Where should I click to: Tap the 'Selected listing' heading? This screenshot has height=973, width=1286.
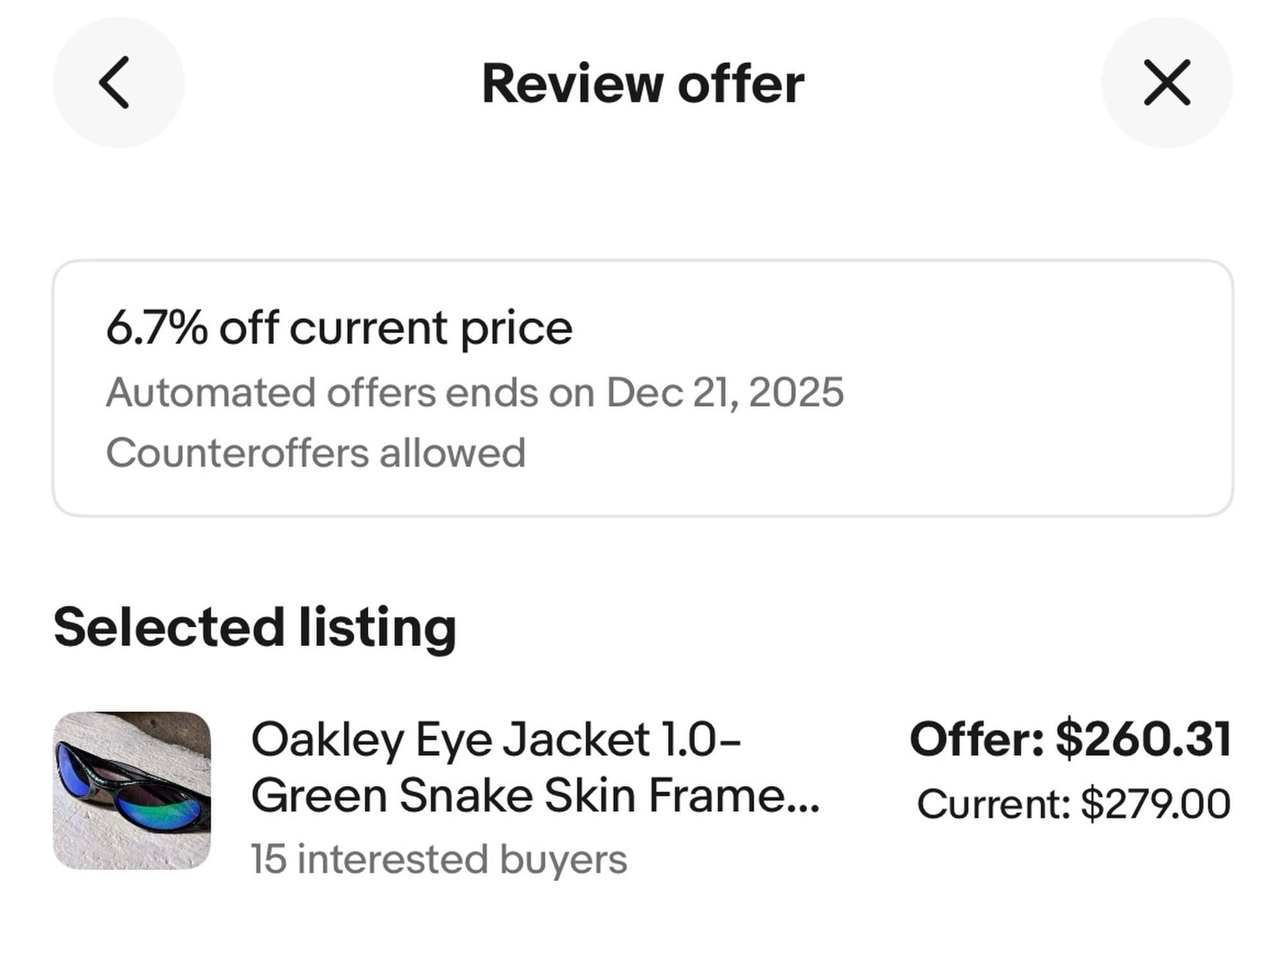pyautogui.click(x=255, y=627)
